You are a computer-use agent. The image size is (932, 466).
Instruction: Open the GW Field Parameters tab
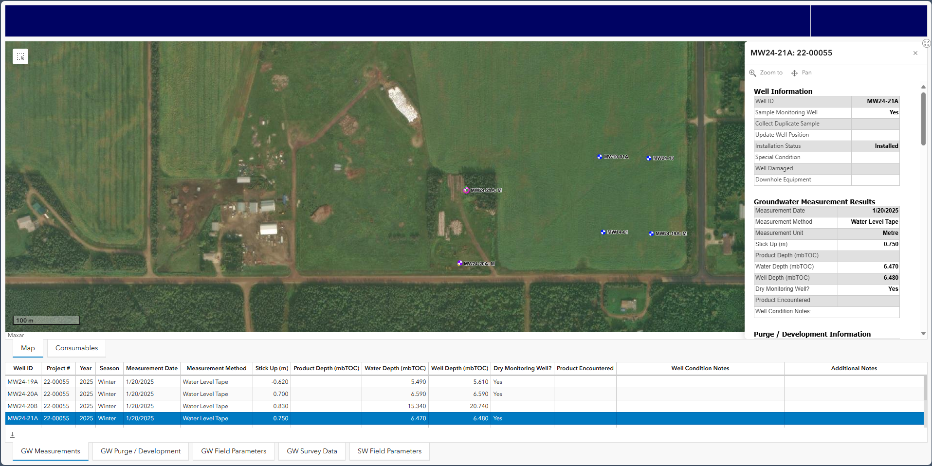234,451
